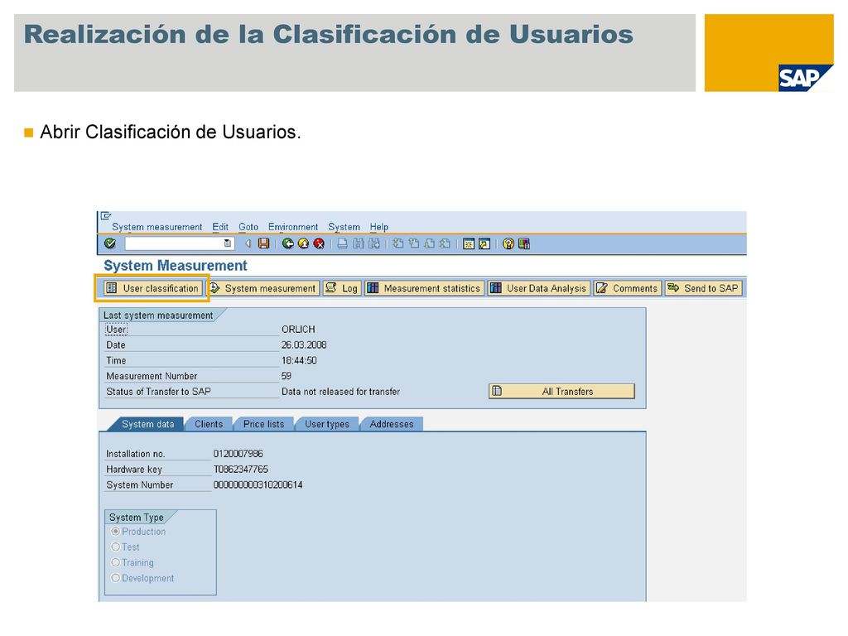Switch to the System data tab
The image size is (848, 636).
point(147,424)
